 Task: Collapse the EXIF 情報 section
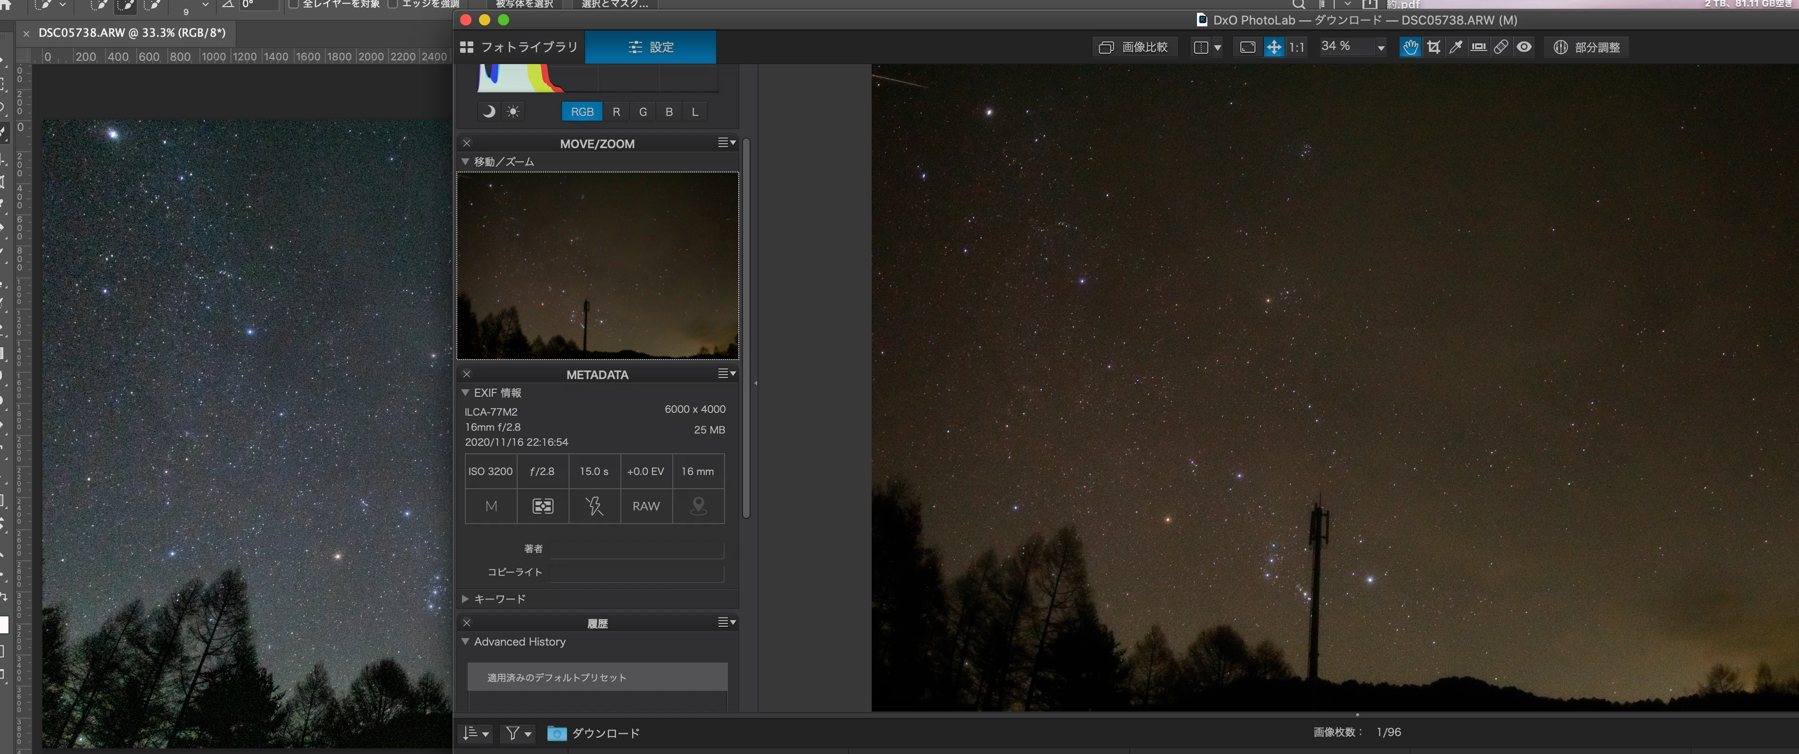coord(465,393)
